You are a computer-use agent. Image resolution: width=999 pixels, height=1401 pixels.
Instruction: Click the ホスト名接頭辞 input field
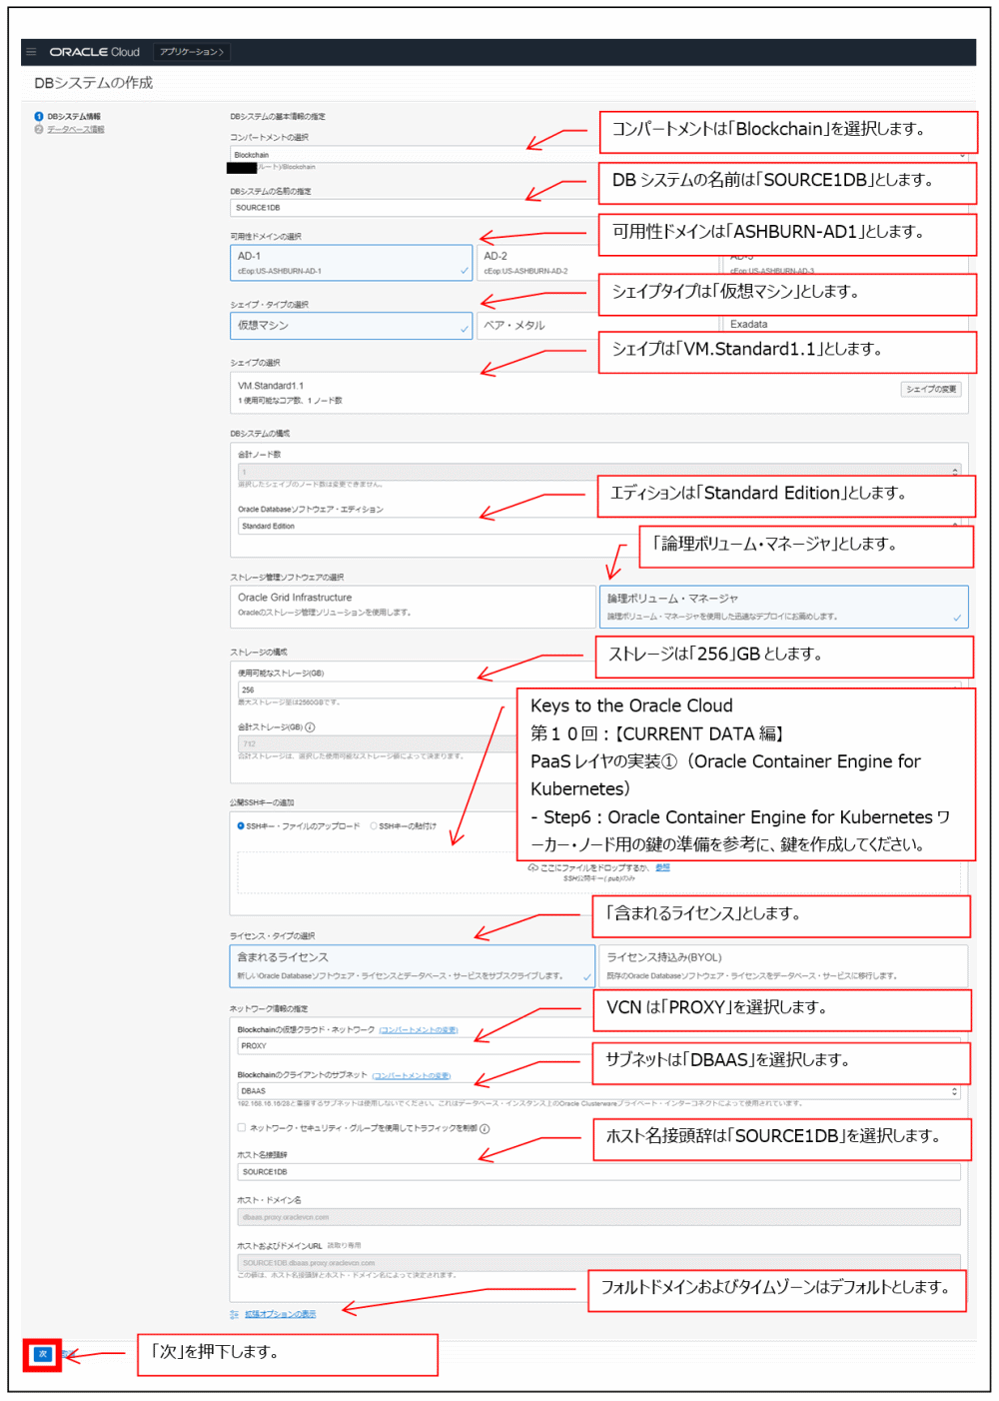pos(599,1172)
